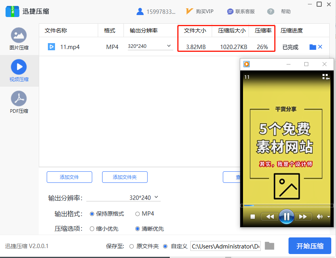Click the help question mark icon
The image size is (336, 258).
[x=271, y=11]
